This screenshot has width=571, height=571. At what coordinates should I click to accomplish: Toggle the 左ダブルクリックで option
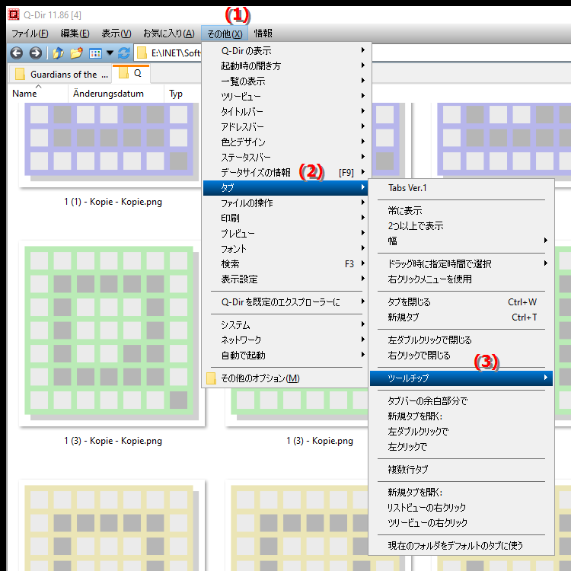pos(461,432)
